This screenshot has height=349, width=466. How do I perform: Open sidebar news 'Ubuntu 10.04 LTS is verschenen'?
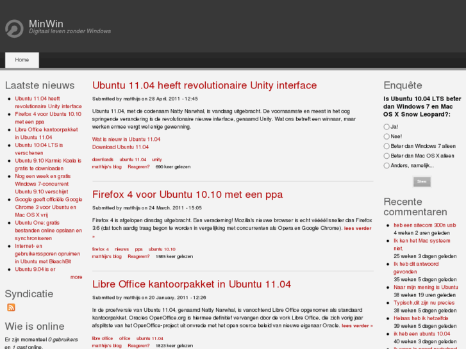click(x=39, y=149)
